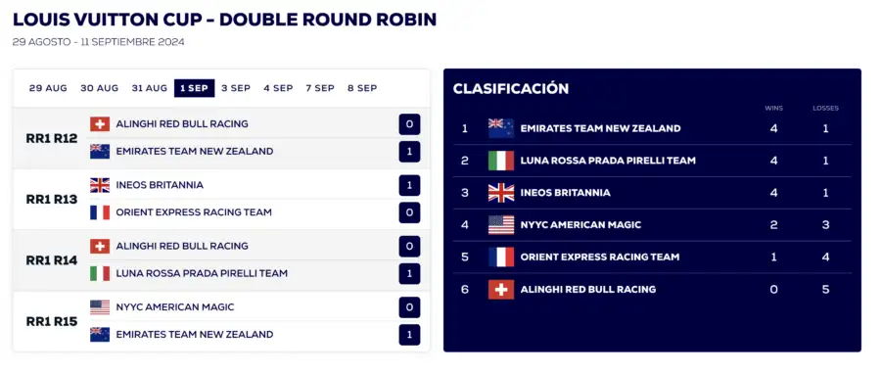This screenshot has height=374, width=881.
Task: Click the Italian flag in the Clasificación panel
Action: (x=500, y=161)
